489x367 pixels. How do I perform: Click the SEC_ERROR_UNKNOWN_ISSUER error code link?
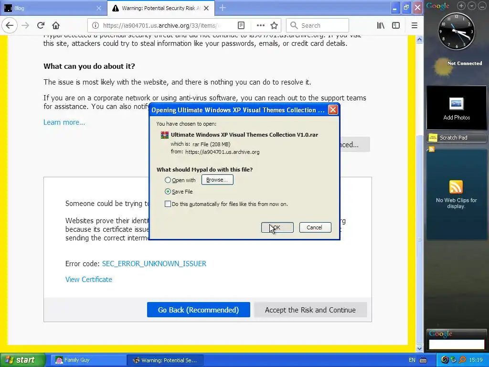point(154,264)
